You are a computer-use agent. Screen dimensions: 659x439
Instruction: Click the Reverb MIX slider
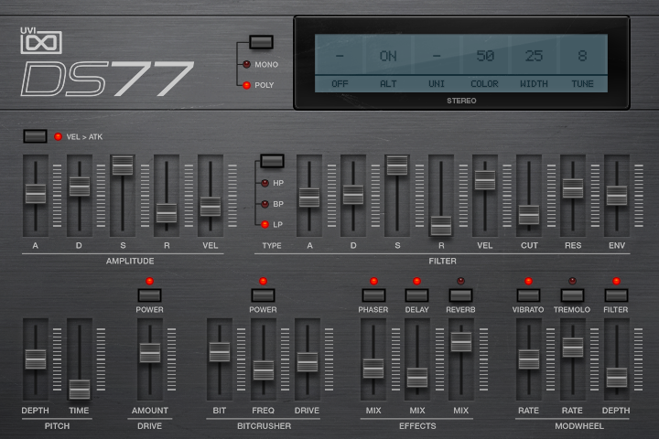(461, 341)
